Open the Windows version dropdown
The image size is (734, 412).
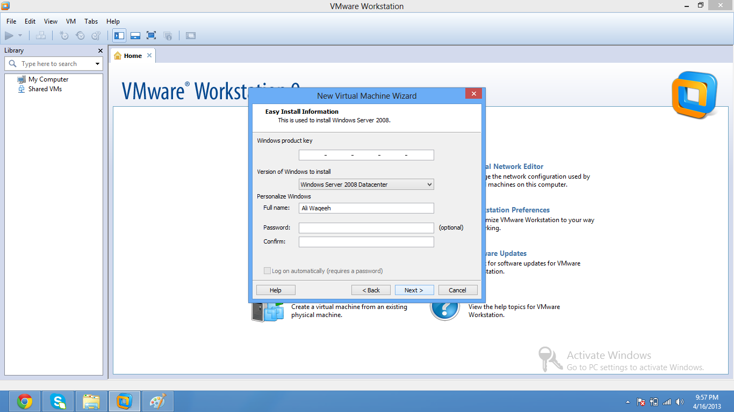(x=366, y=185)
